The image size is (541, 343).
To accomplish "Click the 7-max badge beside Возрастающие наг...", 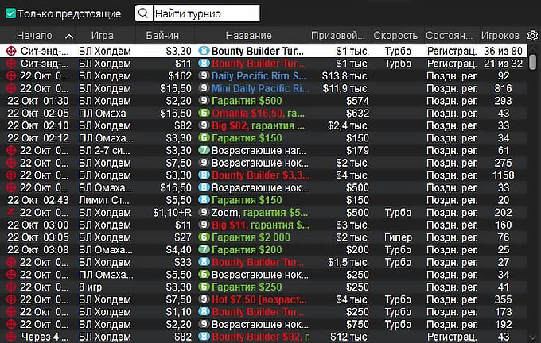I will pos(204,150).
